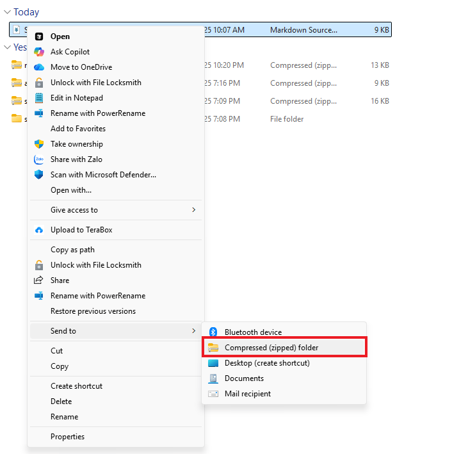This screenshot has width=452, height=454.
Task: Click the Notepad icon next to Edit in Notepad
Action: tap(39, 98)
